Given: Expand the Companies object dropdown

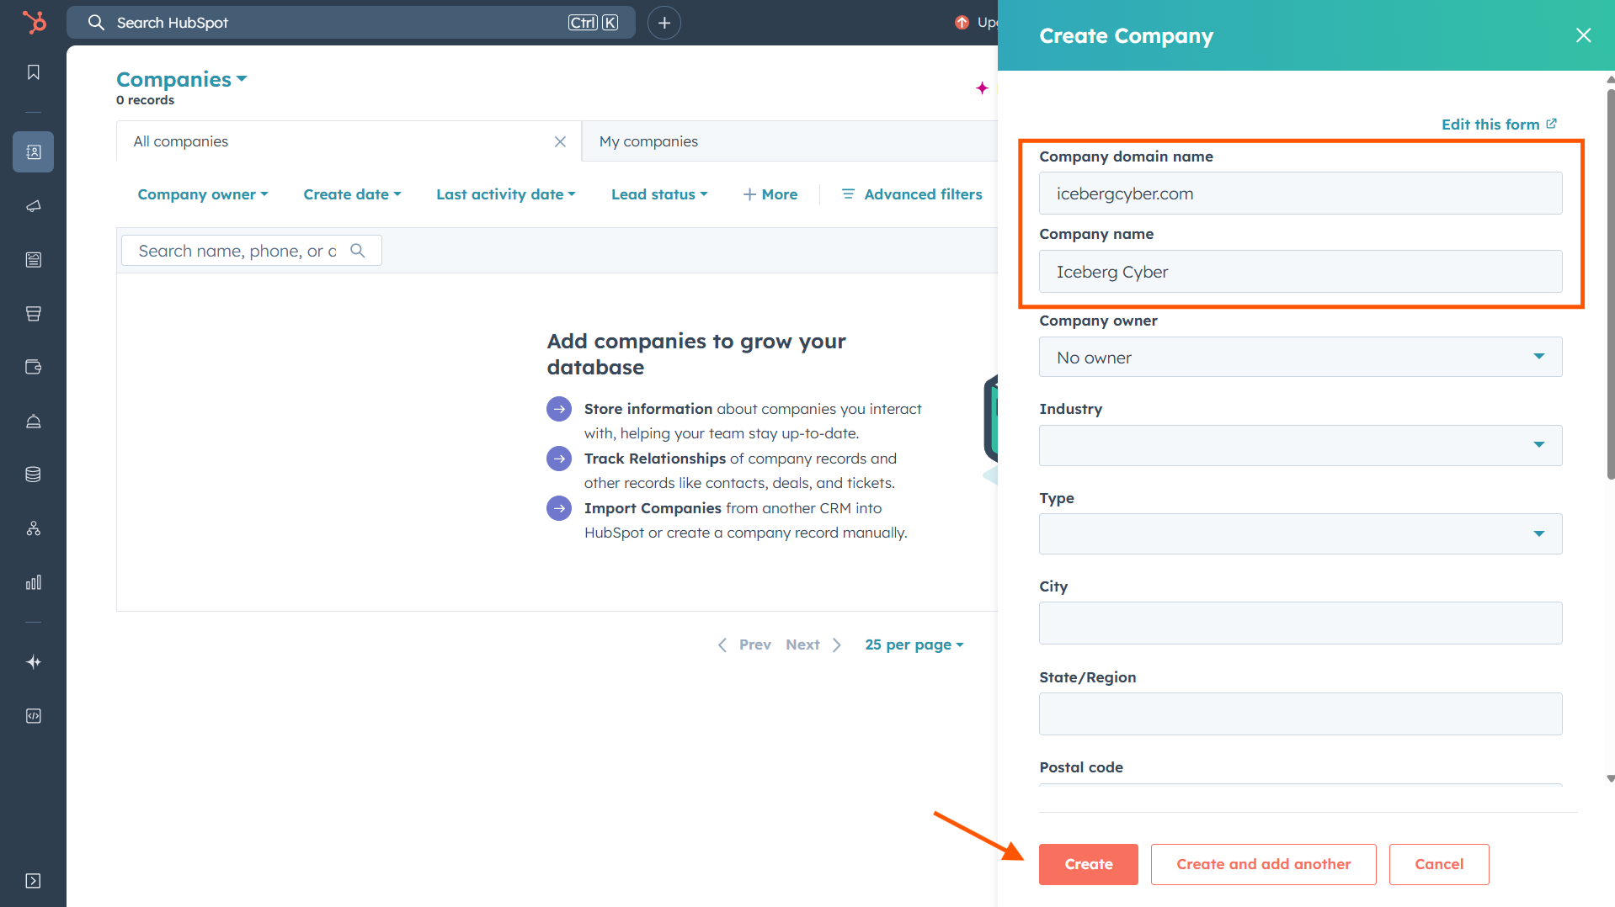Looking at the screenshot, I should pos(182,79).
